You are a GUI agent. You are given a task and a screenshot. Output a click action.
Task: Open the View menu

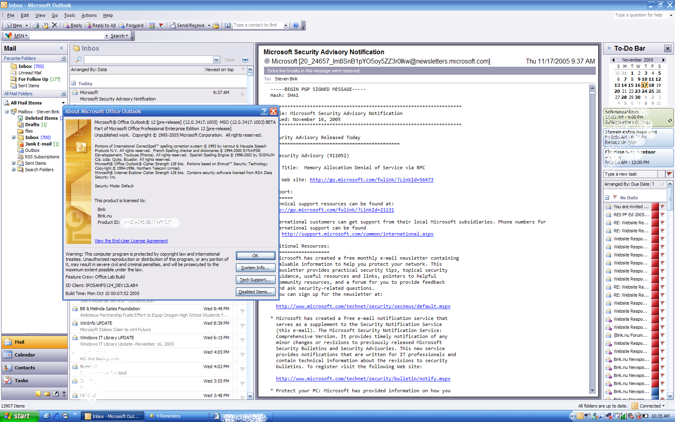coord(40,15)
